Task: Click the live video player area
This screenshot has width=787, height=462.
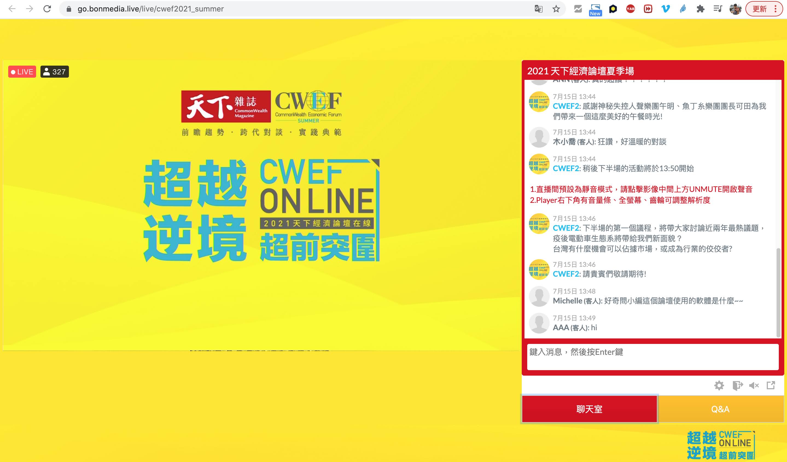Action: coord(261,205)
